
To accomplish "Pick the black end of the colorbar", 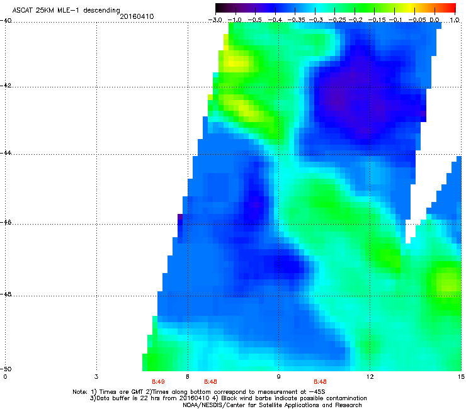I will [x=219, y=8].
